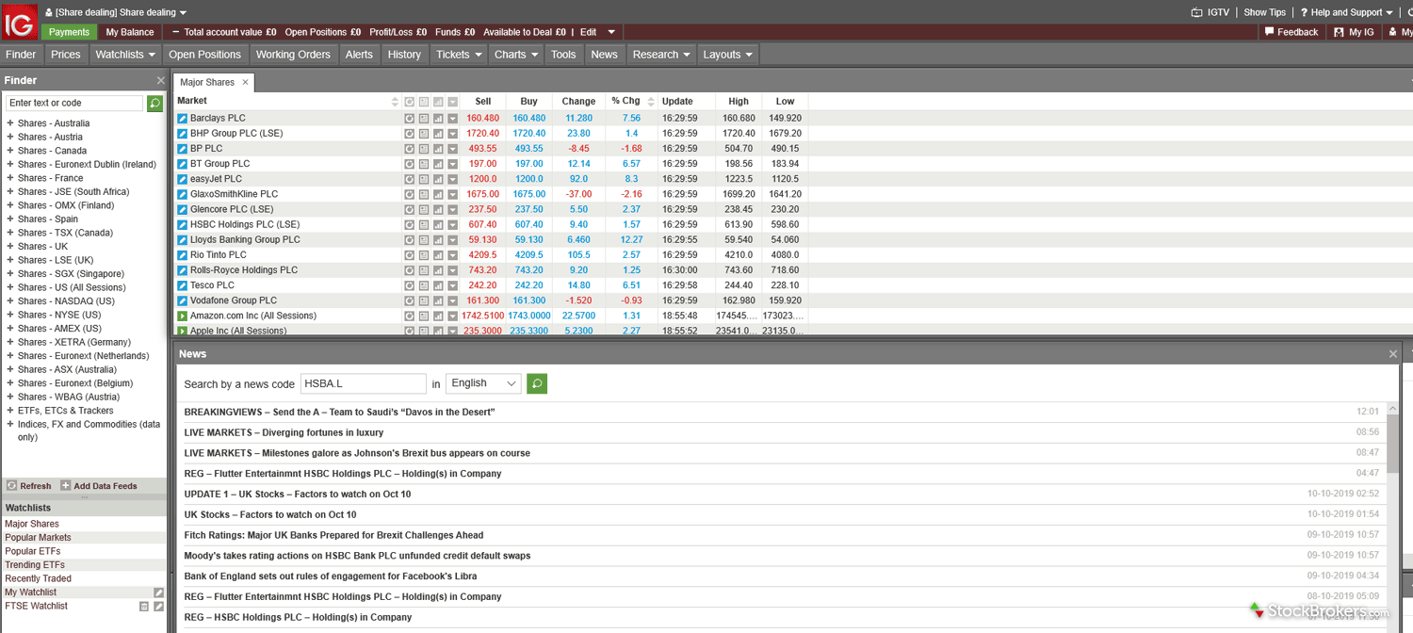The height and width of the screenshot is (633, 1413).
Task: Close the Major Shares tab
Action: click(x=245, y=83)
